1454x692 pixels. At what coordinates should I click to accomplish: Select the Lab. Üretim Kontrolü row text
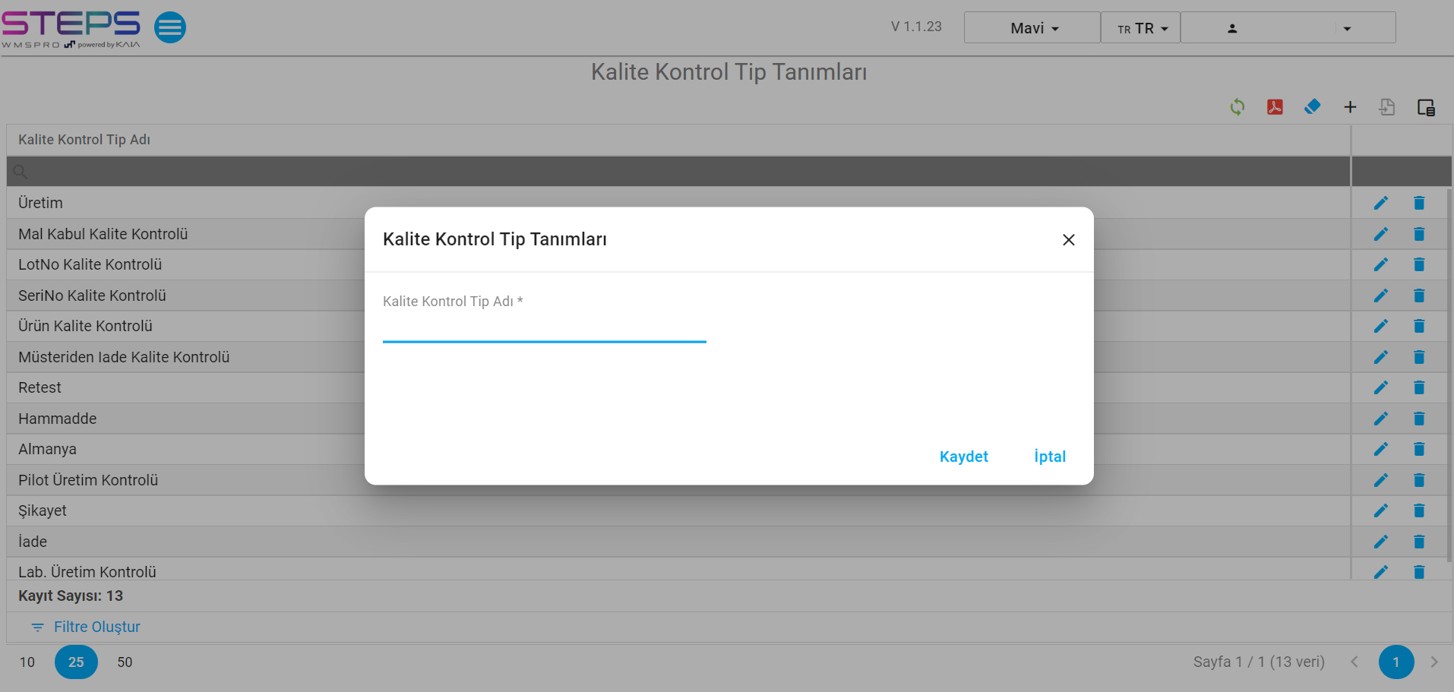87,572
